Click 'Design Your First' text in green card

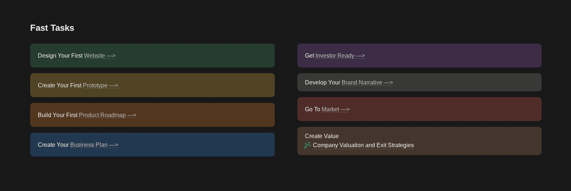pyautogui.click(x=60, y=56)
